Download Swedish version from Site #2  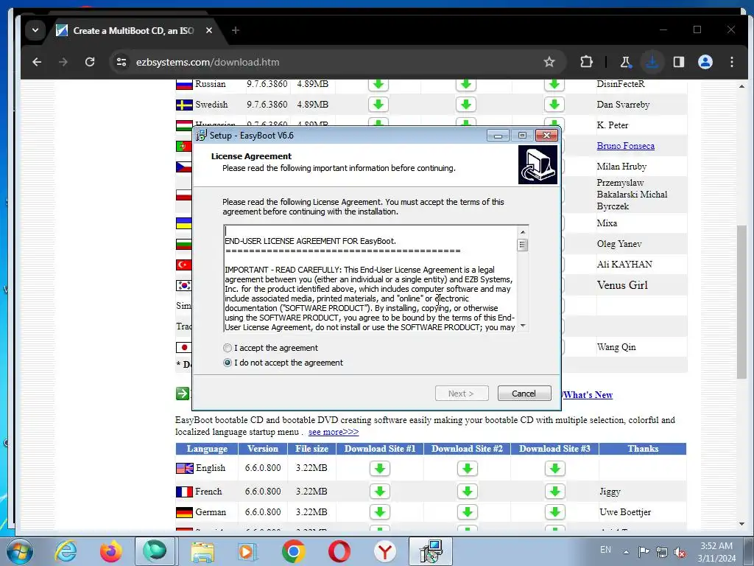(x=465, y=105)
